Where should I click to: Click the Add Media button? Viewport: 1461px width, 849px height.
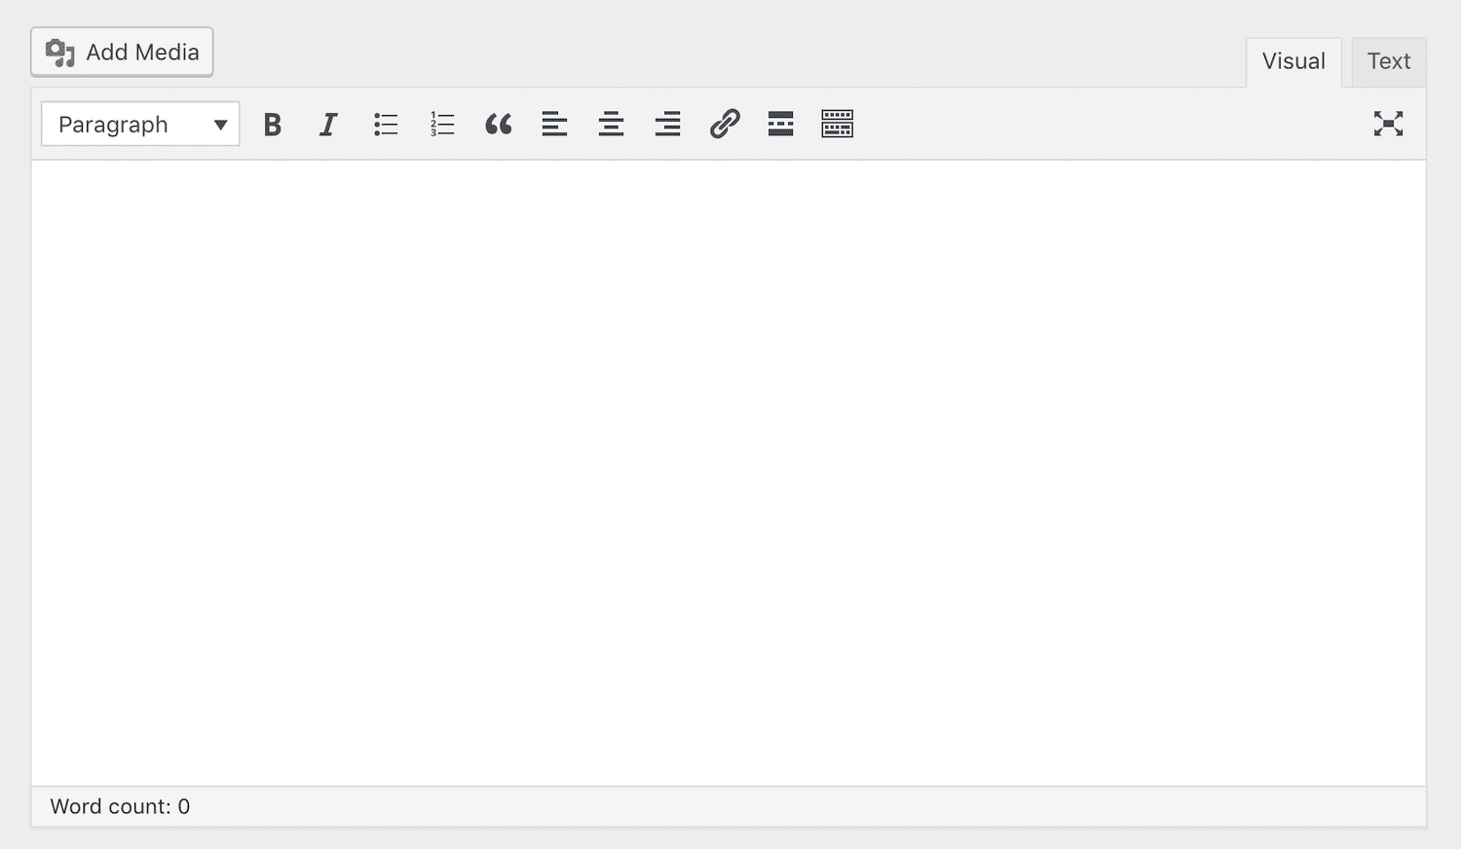(x=122, y=52)
